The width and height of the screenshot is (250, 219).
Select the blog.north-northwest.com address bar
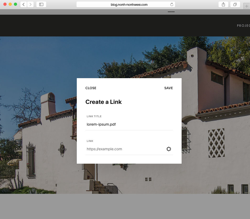(126, 4)
